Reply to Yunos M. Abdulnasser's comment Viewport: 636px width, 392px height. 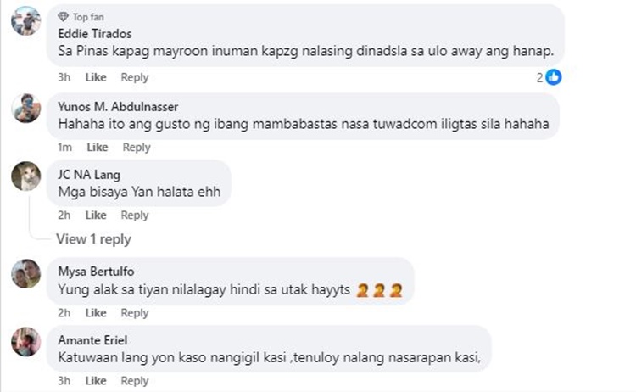[x=137, y=147]
